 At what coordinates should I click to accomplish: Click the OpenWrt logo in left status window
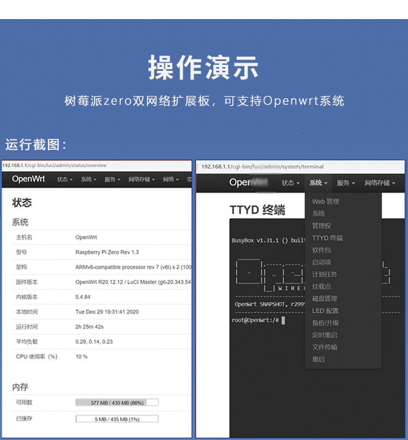[x=28, y=179]
